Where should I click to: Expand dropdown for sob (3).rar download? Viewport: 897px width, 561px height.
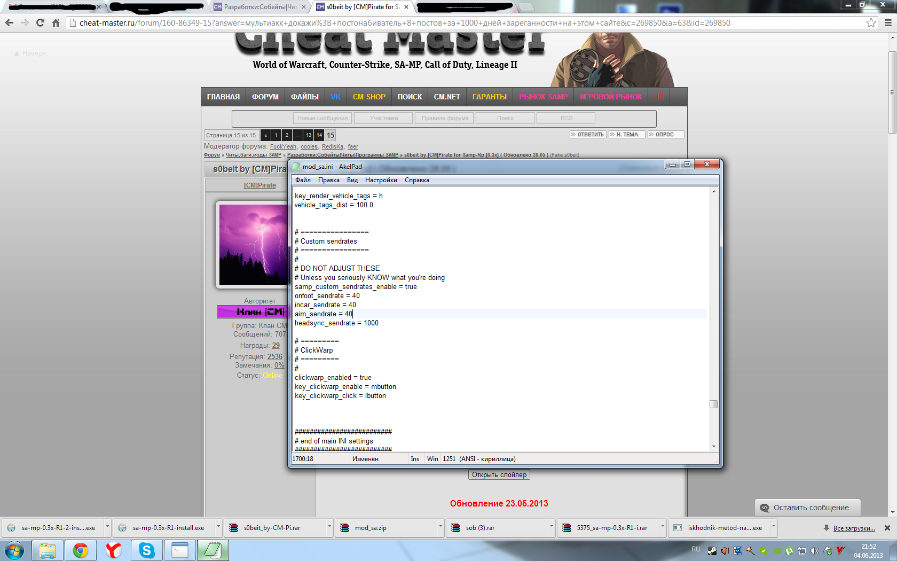click(552, 527)
